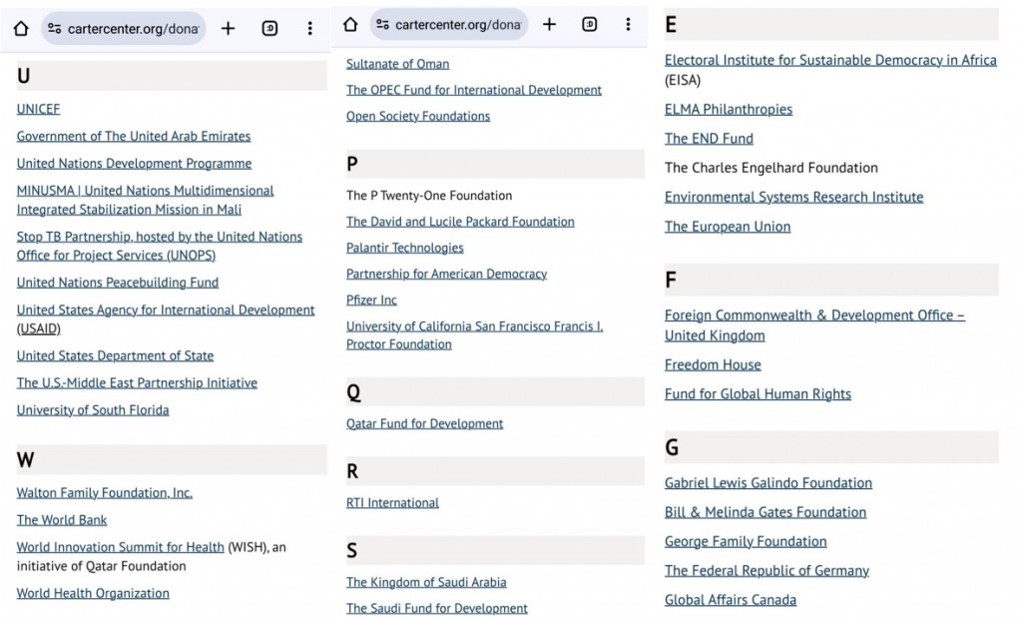Open a new tab in the left browser panel
The height and width of the screenshot is (618, 1022).
[x=229, y=29]
